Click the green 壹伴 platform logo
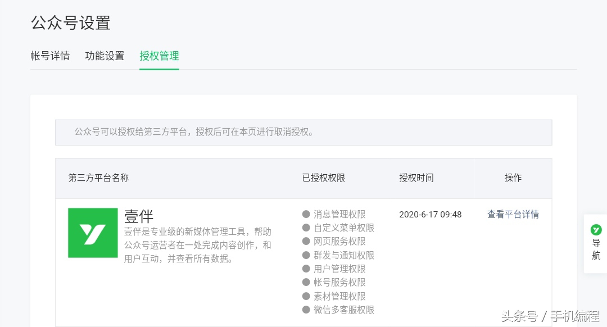 pyautogui.click(x=93, y=233)
